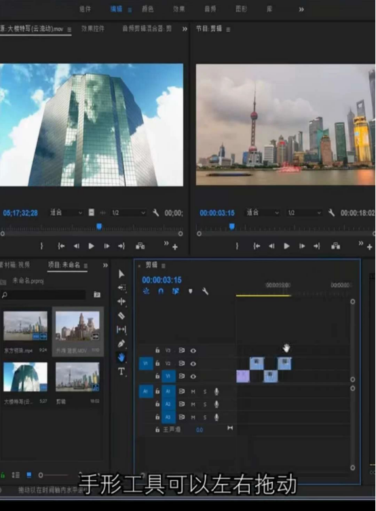Click the nest sequence icon in timeline header
The width and height of the screenshot is (376, 511).
146,291
